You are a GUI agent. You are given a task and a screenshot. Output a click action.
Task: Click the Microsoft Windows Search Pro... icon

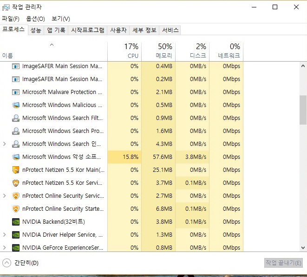16,131
